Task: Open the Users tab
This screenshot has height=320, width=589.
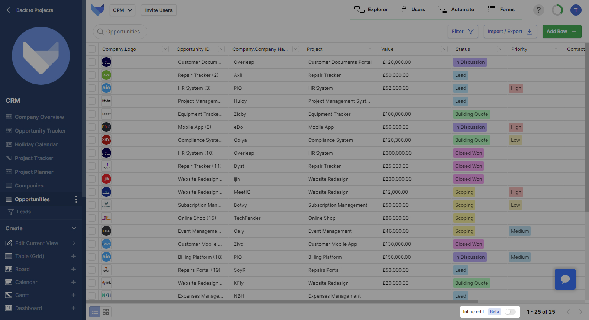Action: click(x=413, y=10)
